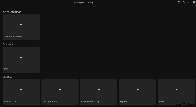Open the Trakt plugin card
Image resolution: width=196 pixels, height=107 pixels.
(176, 92)
